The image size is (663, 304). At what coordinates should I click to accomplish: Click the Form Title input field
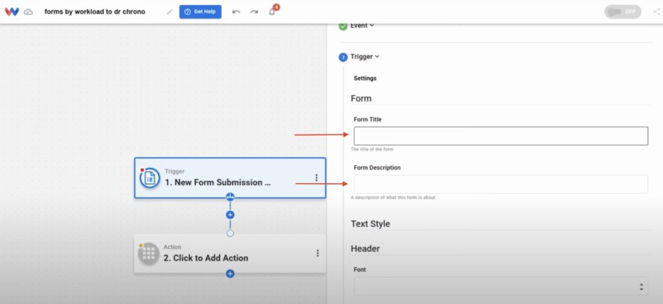500,136
